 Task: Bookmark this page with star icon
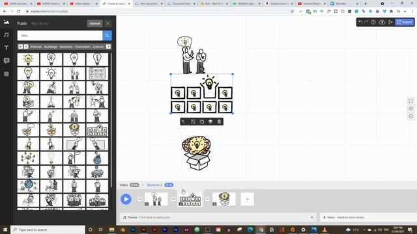[293, 12]
